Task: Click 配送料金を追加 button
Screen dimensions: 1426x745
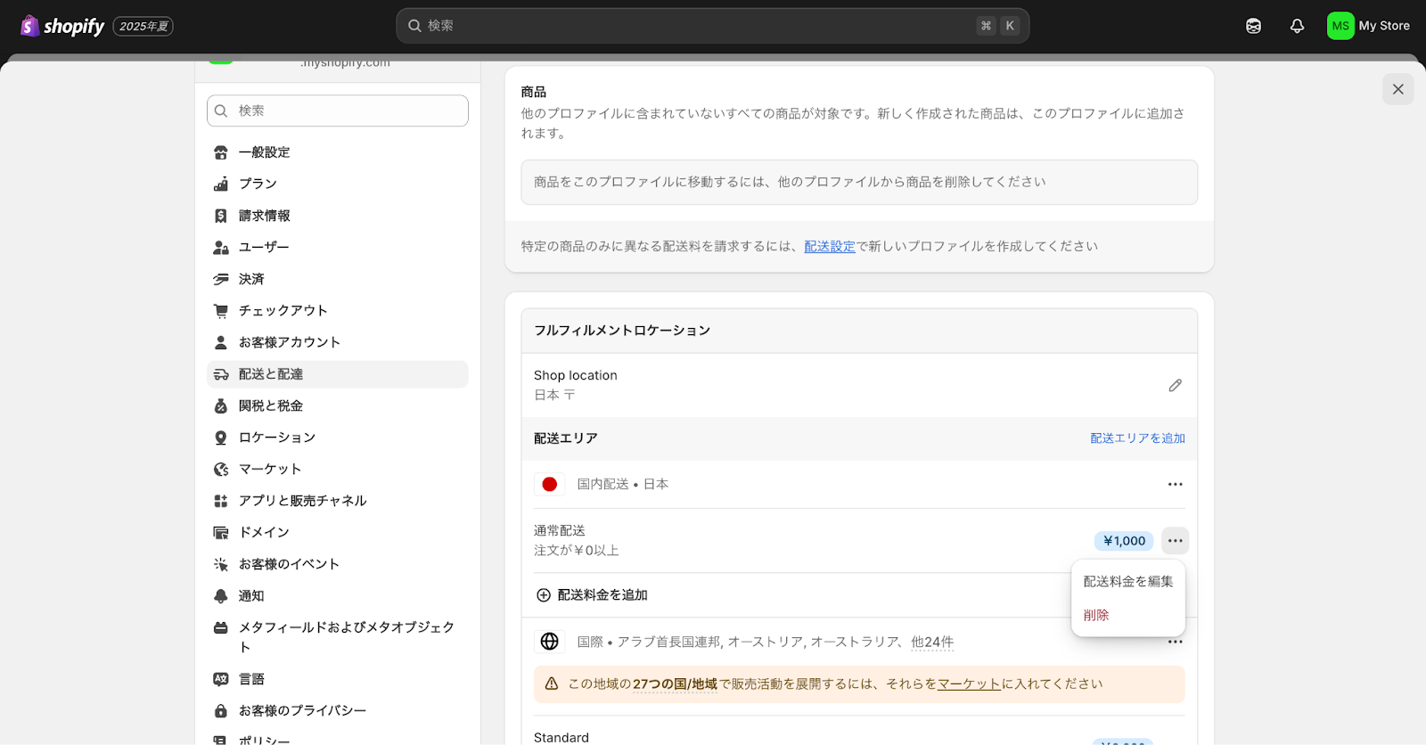Action: tap(592, 595)
